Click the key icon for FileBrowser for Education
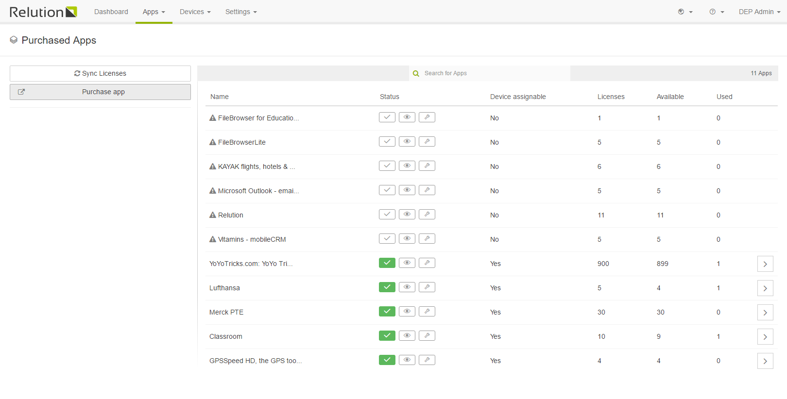Image resolution: width=787 pixels, height=399 pixels. point(427,117)
